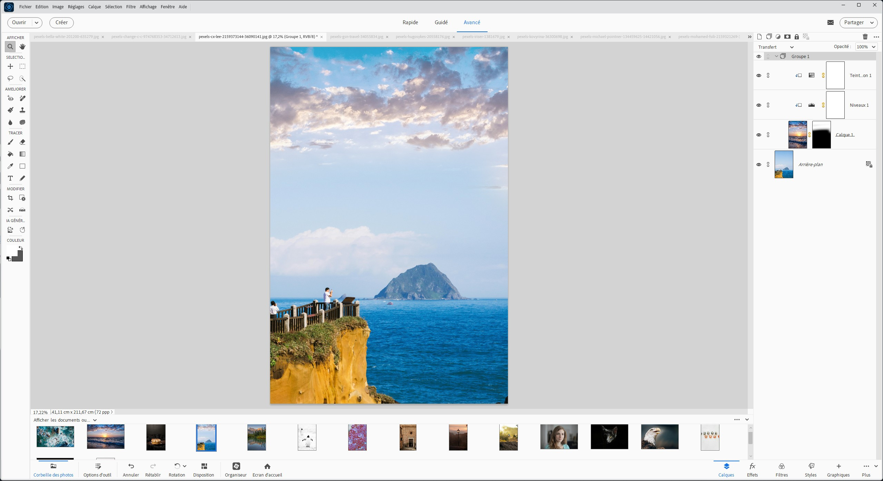Hide the Arrière-plan layer
The image size is (883, 481).
click(x=758, y=164)
